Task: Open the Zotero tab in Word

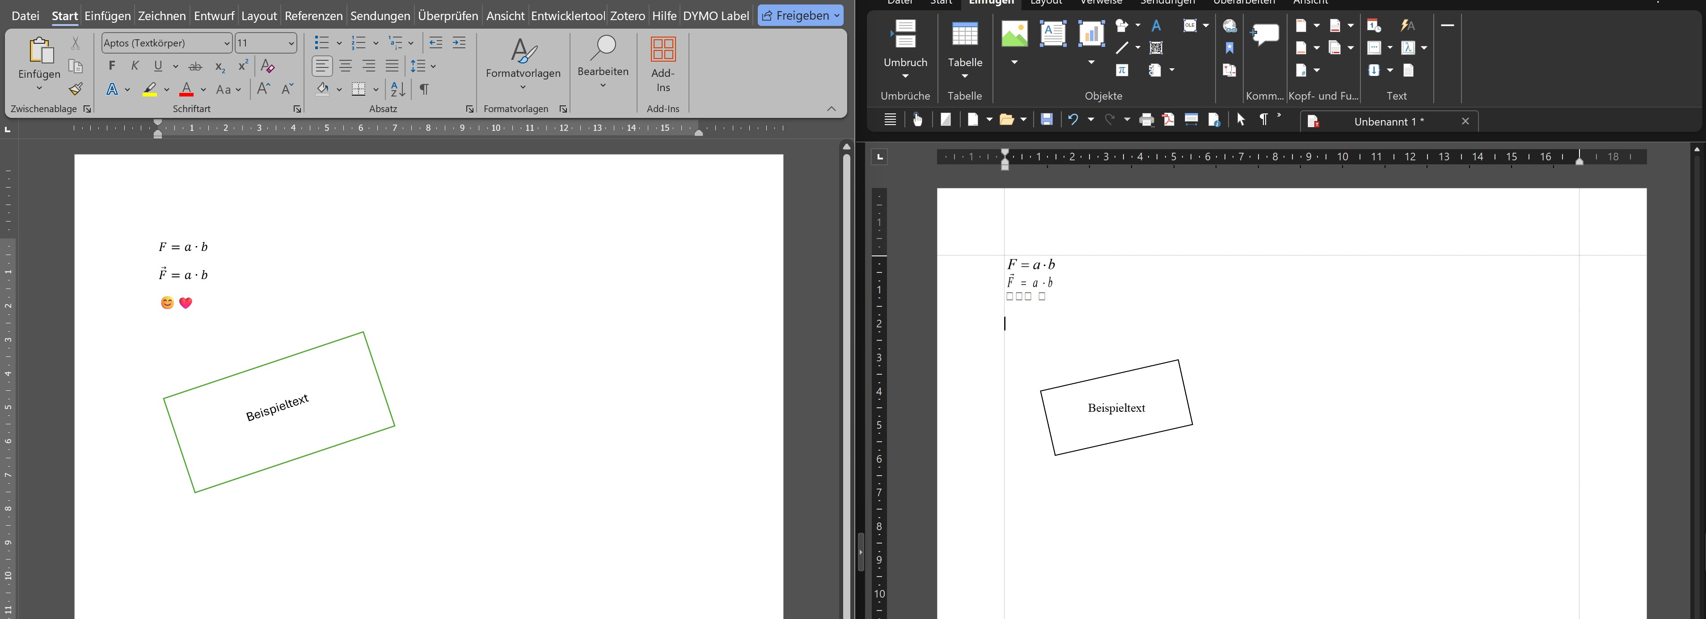Action: pyautogui.click(x=627, y=16)
